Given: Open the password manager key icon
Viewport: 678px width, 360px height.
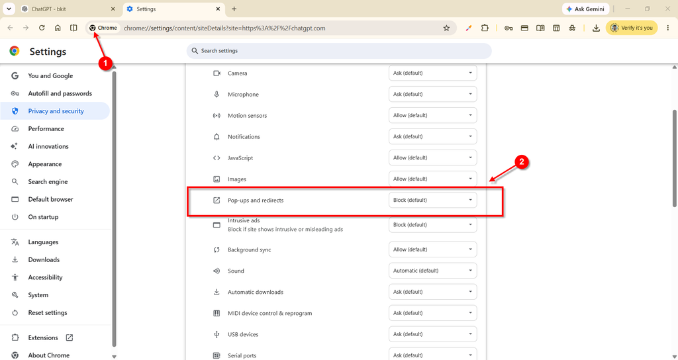Looking at the screenshot, I should [x=508, y=28].
